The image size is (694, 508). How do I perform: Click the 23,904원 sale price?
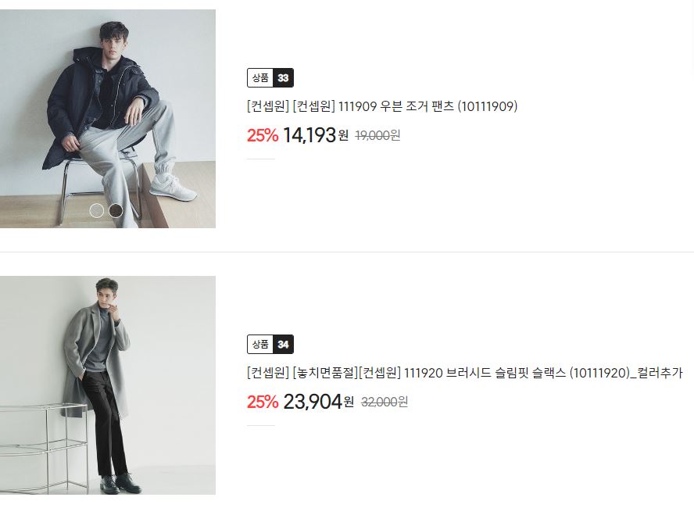(318, 402)
